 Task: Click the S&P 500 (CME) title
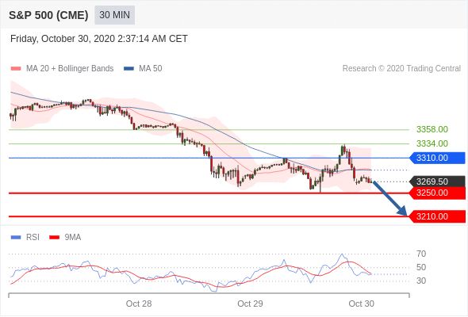tap(48, 15)
